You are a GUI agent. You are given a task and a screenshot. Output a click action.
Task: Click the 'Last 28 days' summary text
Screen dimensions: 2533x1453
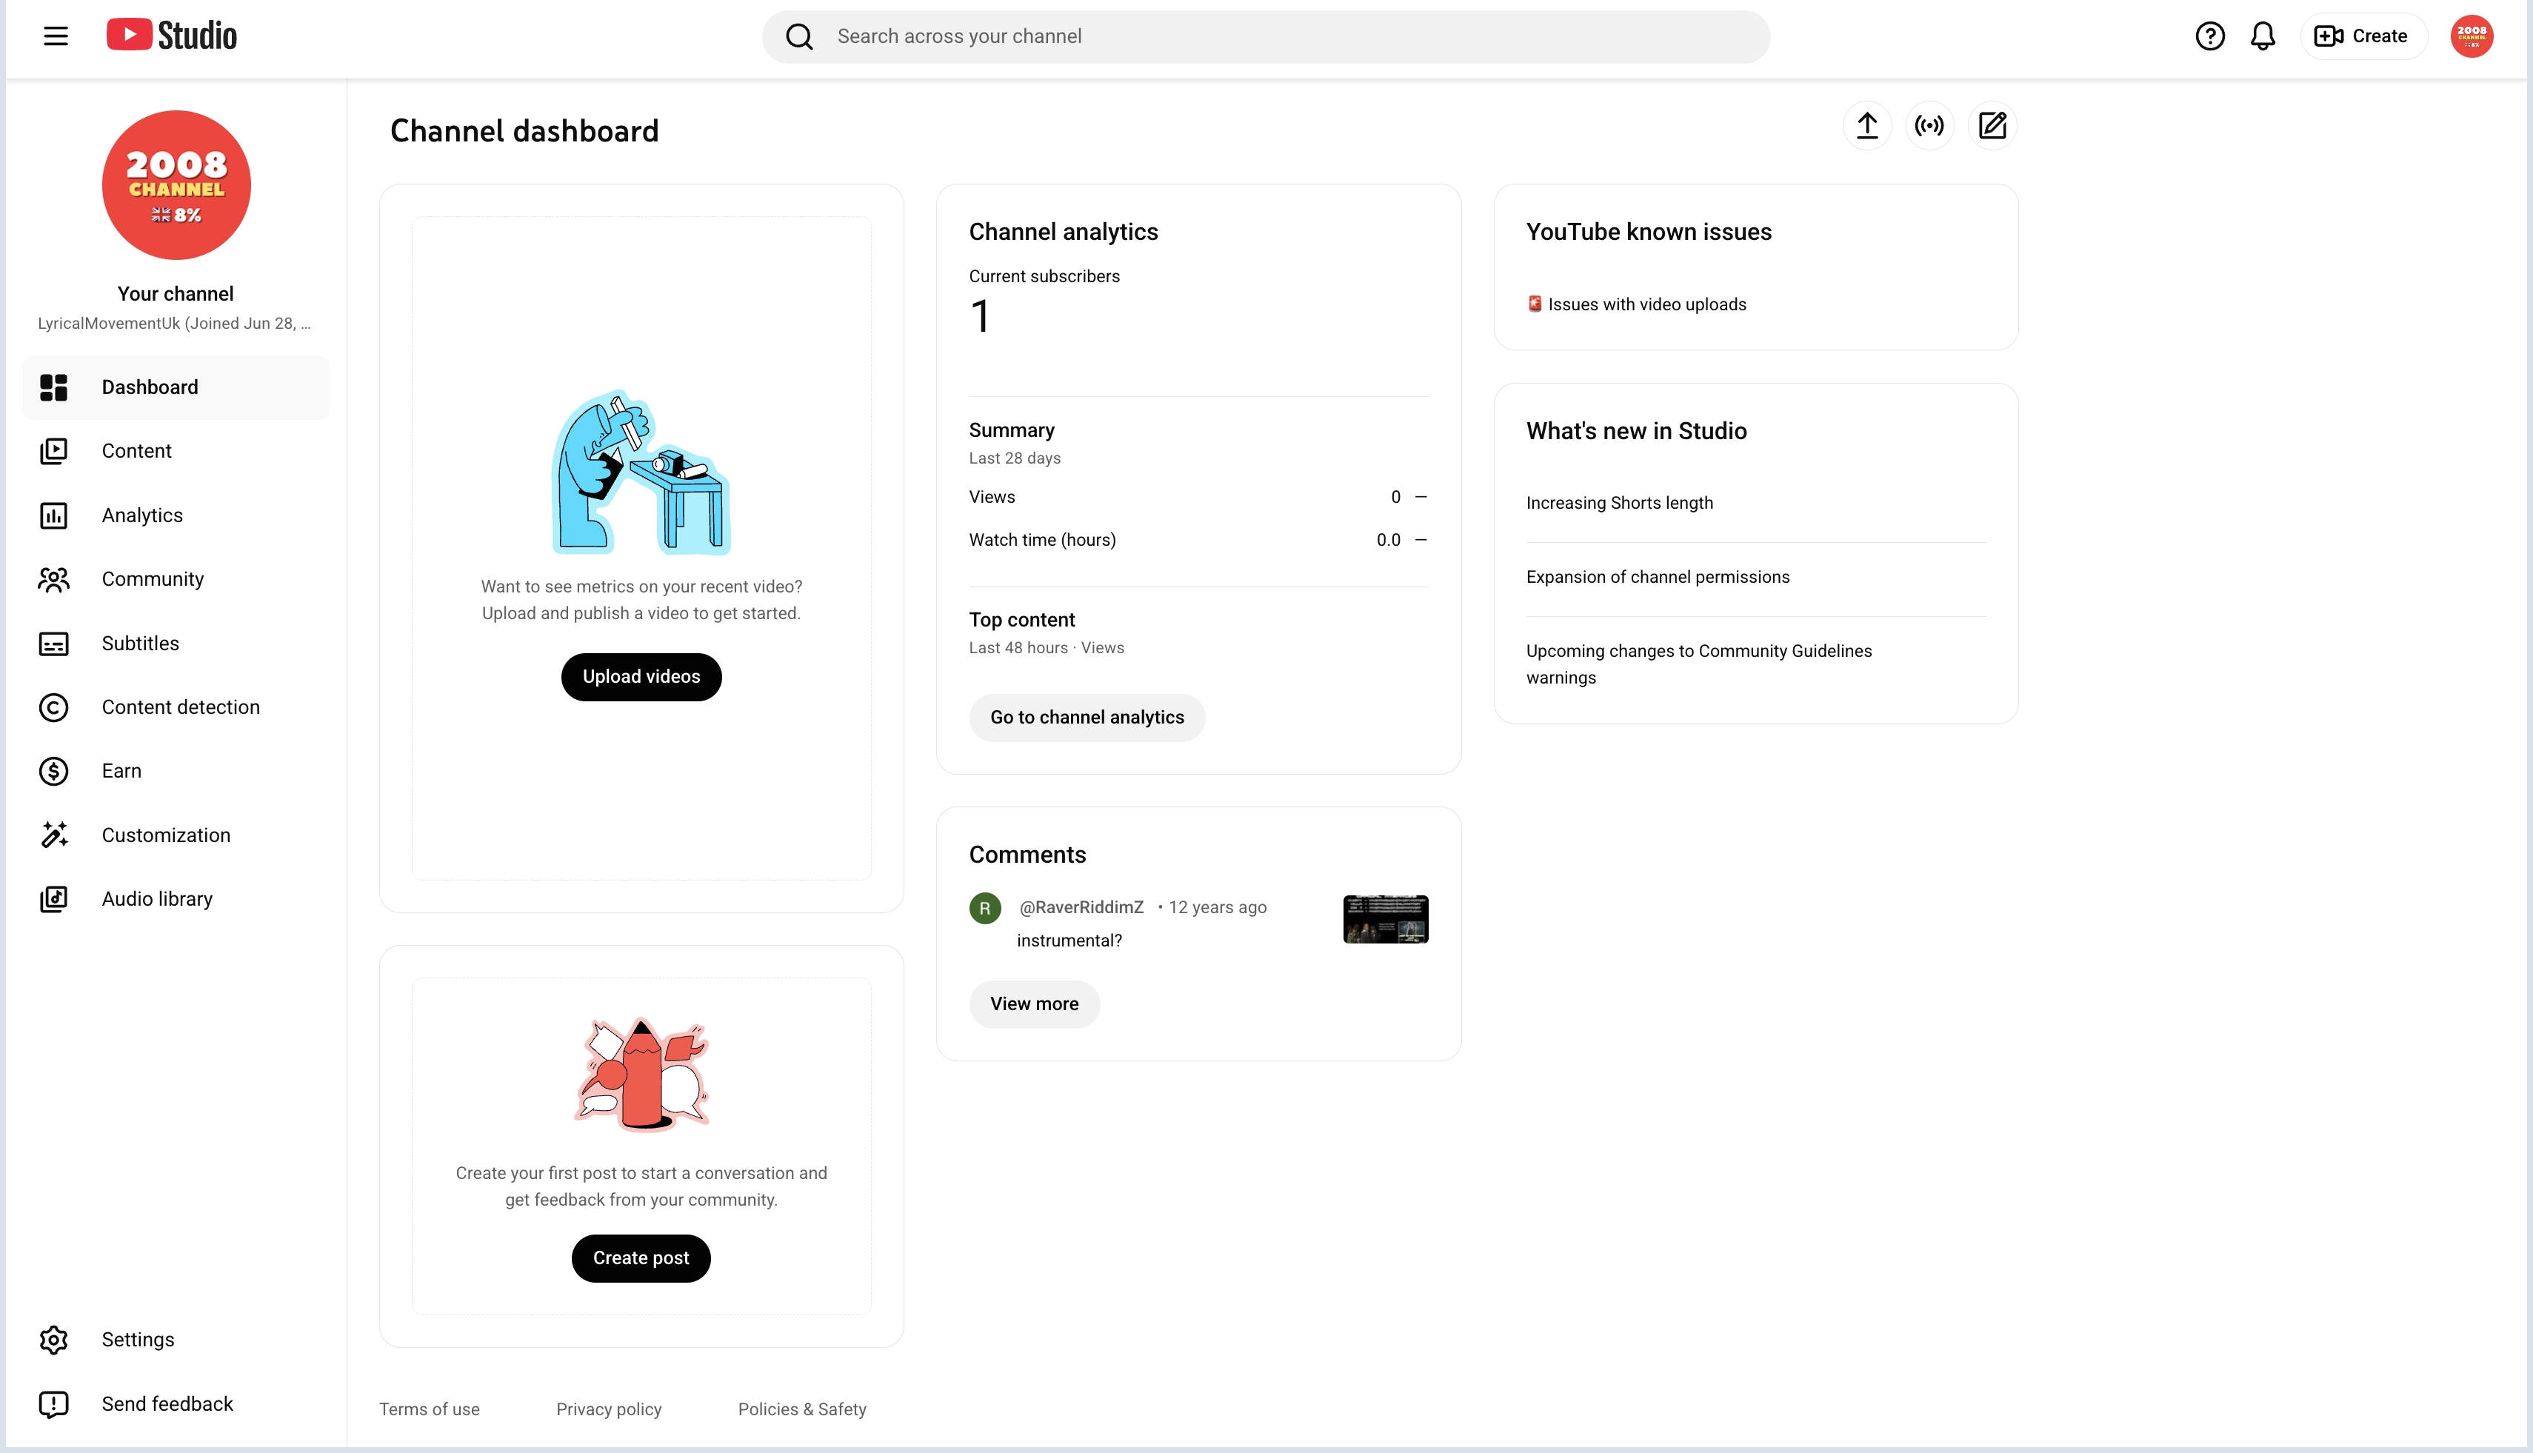1014,458
